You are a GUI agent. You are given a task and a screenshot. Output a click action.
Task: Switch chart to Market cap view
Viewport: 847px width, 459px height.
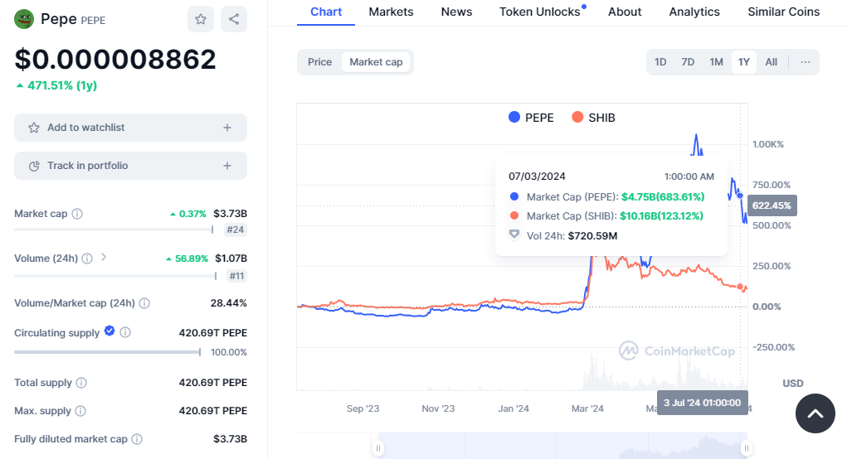pos(376,62)
